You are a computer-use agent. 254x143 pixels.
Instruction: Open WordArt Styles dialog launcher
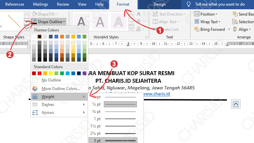coord(146,37)
